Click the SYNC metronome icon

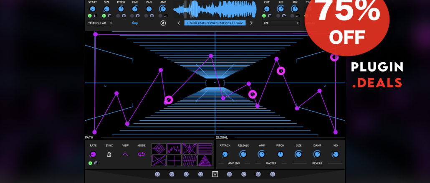tap(109, 155)
